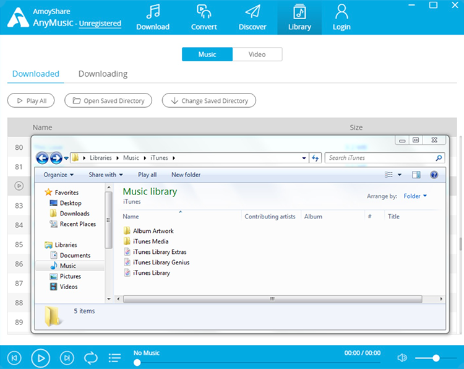Screen dimensions: 464x369
Task: Open the Convert section
Action: point(204,18)
